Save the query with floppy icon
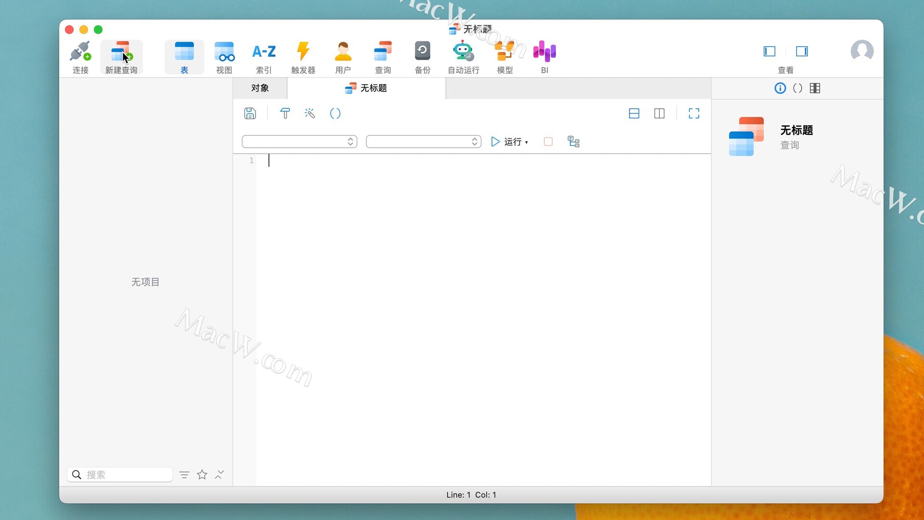Viewport: 924px width, 520px height. 250,114
